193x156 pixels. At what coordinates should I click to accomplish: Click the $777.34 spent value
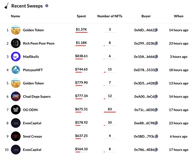click(x=81, y=96)
